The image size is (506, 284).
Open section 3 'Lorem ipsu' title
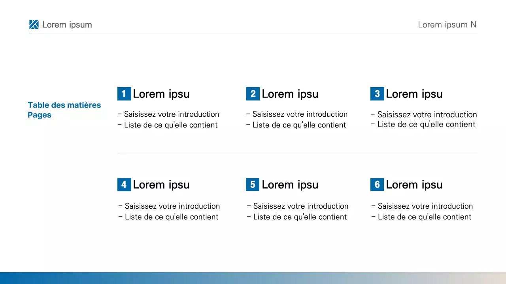414,94
